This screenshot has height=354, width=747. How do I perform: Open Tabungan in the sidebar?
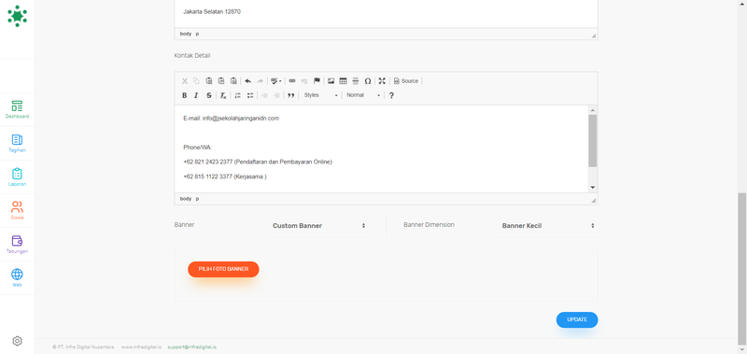pyautogui.click(x=17, y=245)
